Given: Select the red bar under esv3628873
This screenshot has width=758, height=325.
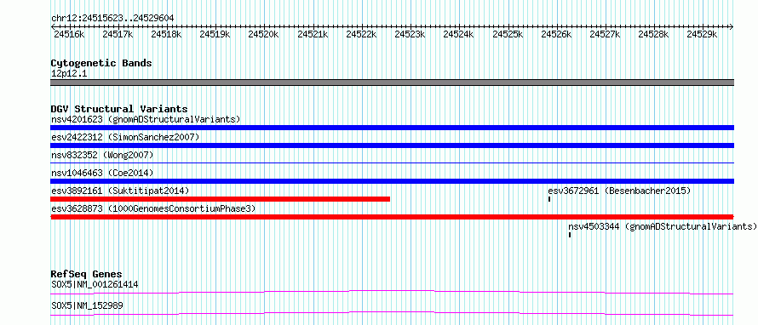Looking at the screenshot, I should pyautogui.click(x=392, y=217).
